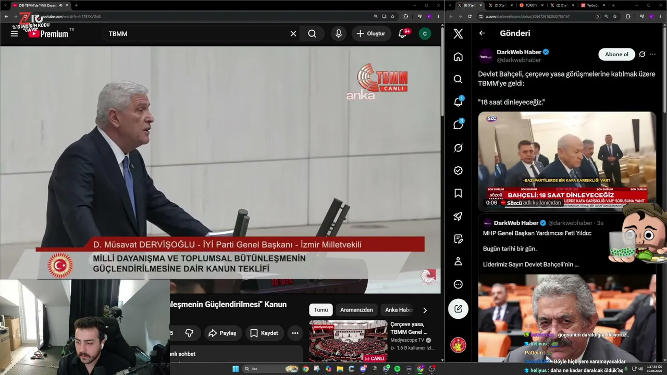Show more filter chips with right chevron
This screenshot has width=667, height=375.
[x=425, y=310]
